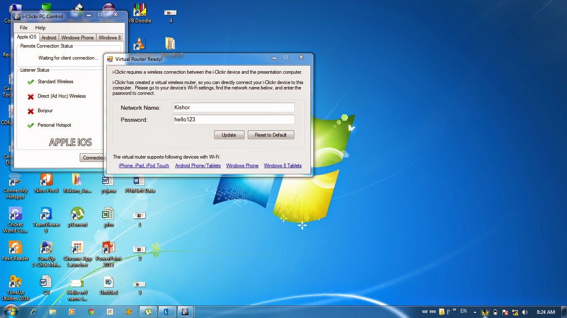
Task: Open the File menu in i-Clickr
Action: 24,28
